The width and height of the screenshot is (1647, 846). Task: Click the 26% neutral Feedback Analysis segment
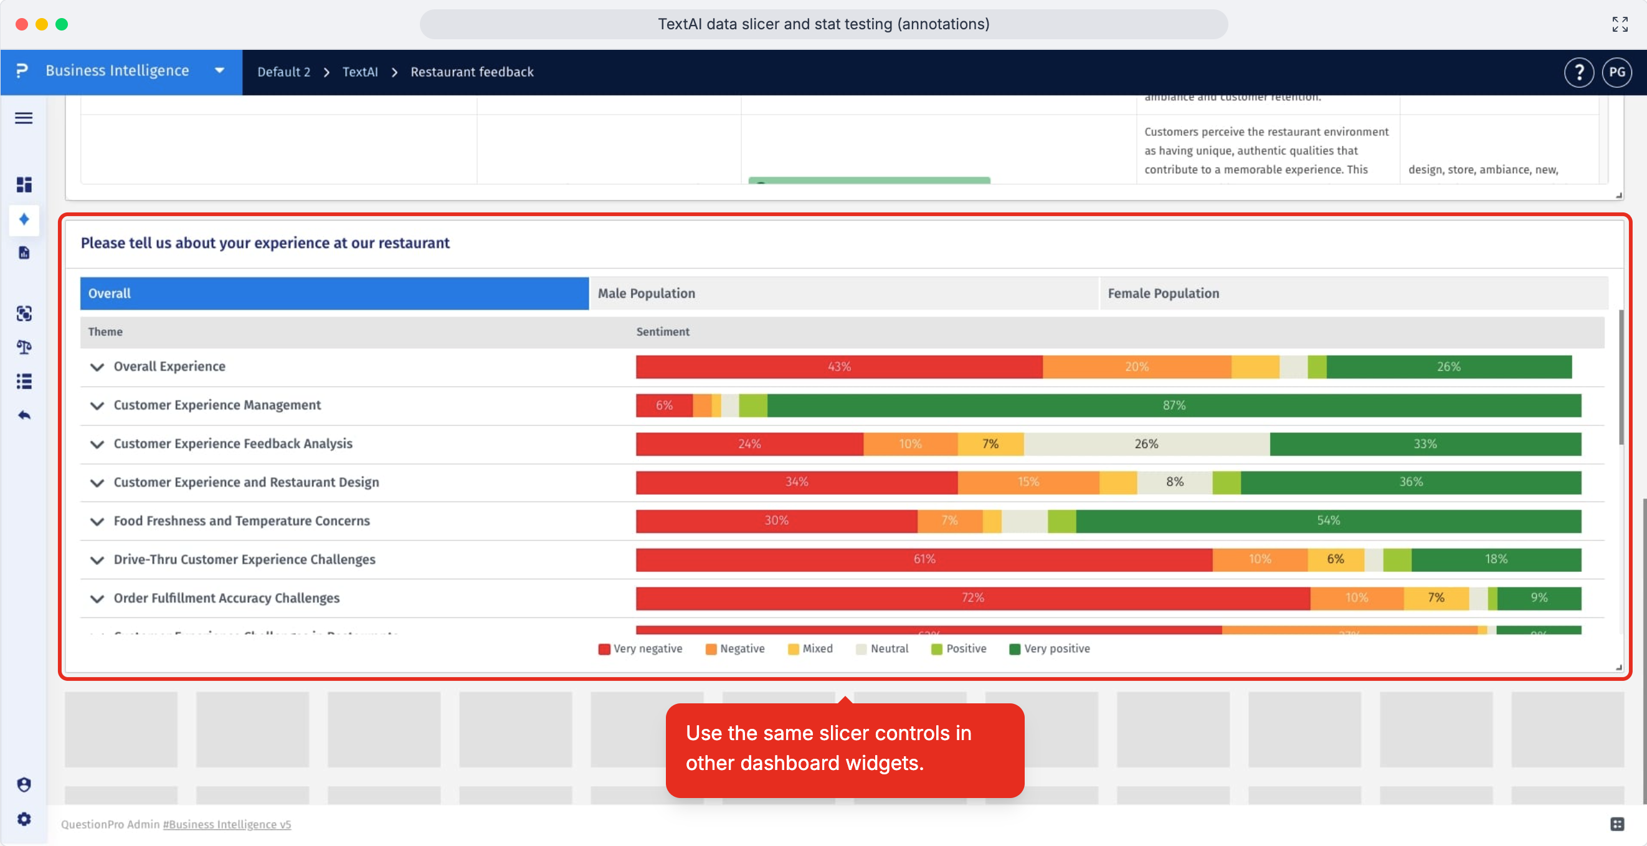coord(1146,444)
